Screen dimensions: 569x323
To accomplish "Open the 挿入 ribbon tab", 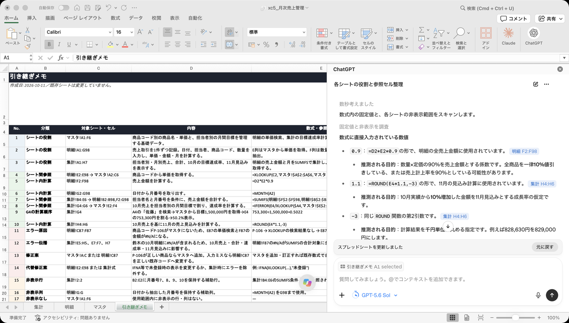I will pyautogui.click(x=32, y=18).
